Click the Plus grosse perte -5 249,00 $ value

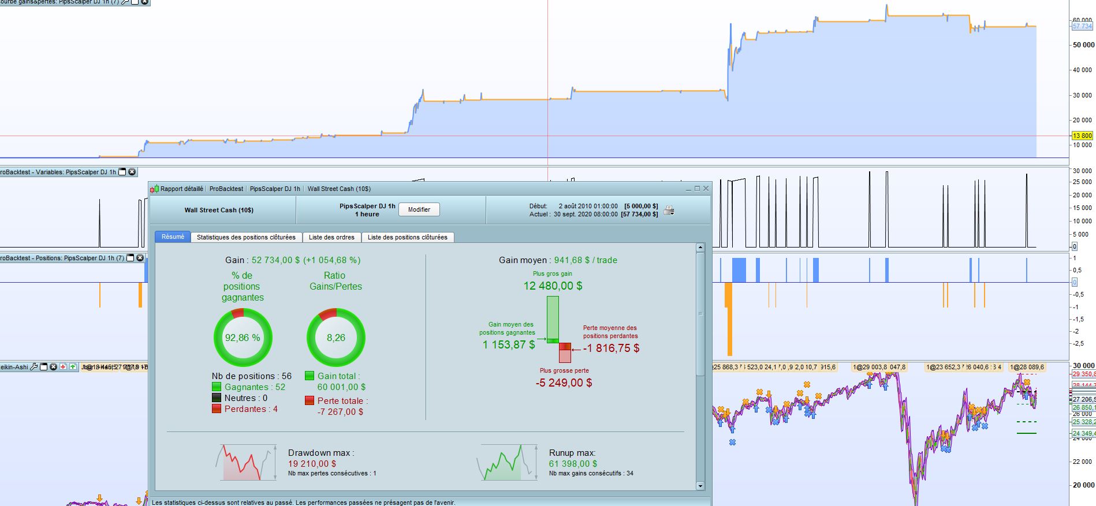click(564, 383)
